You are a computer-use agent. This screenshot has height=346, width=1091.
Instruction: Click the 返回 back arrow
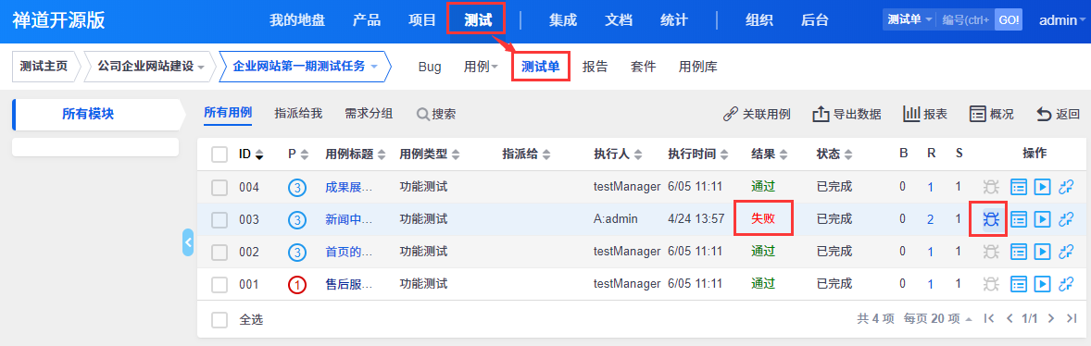(1059, 114)
